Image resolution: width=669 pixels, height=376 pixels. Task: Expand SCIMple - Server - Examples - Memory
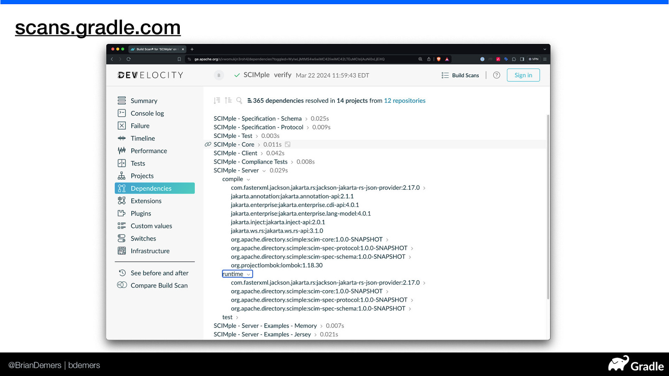321,326
